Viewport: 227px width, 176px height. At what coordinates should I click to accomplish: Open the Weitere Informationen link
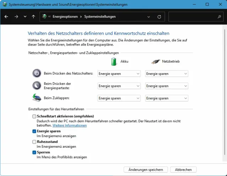click(x=65, y=125)
